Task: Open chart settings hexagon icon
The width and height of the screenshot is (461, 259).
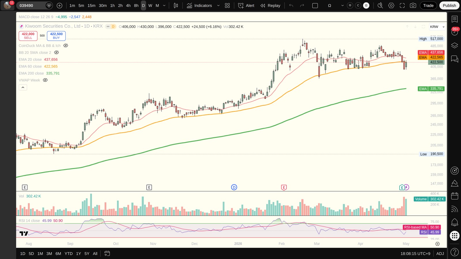Action: (391, 5)
